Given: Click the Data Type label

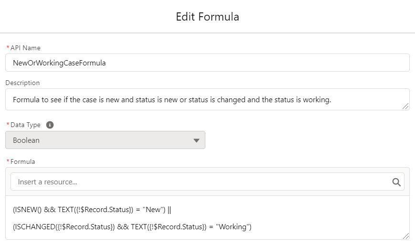Looking at the screenshot, I should coord(25,125).
